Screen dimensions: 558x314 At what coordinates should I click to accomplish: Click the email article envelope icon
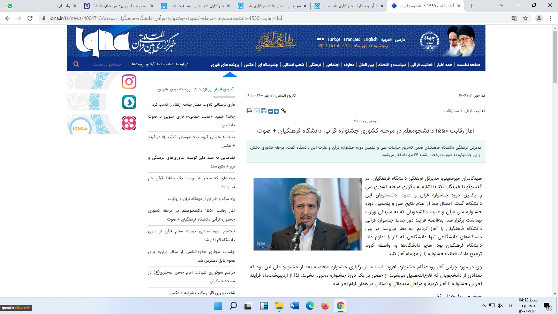pyautogui.click(x=257, y=111)
